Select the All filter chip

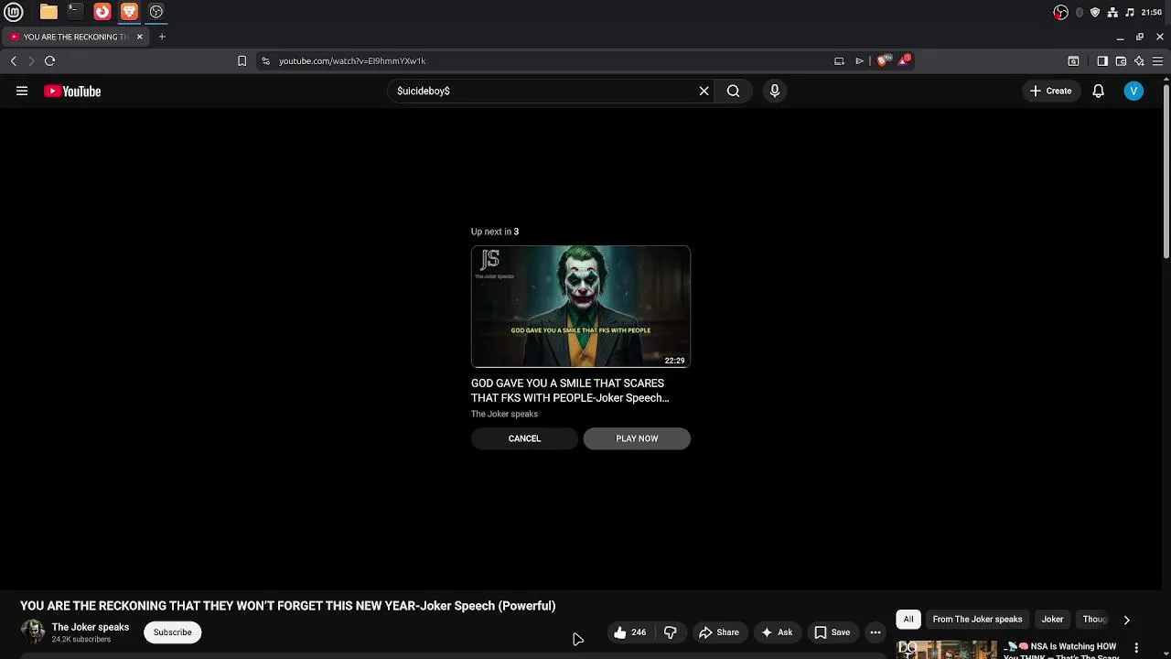click(x=908, y=620)
